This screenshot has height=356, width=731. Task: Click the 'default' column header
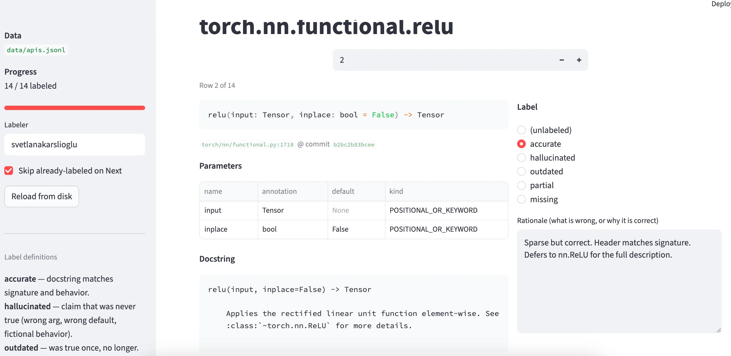tap(356, 191)
